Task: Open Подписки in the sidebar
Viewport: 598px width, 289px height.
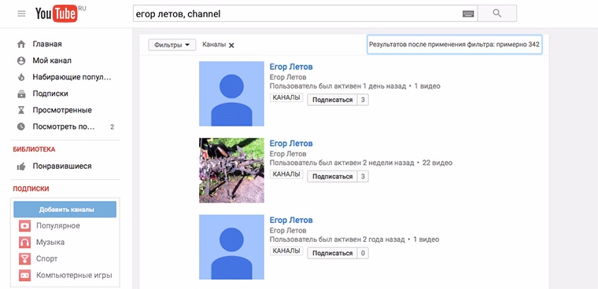Action: pyautogui.click(x=50, y=93)
